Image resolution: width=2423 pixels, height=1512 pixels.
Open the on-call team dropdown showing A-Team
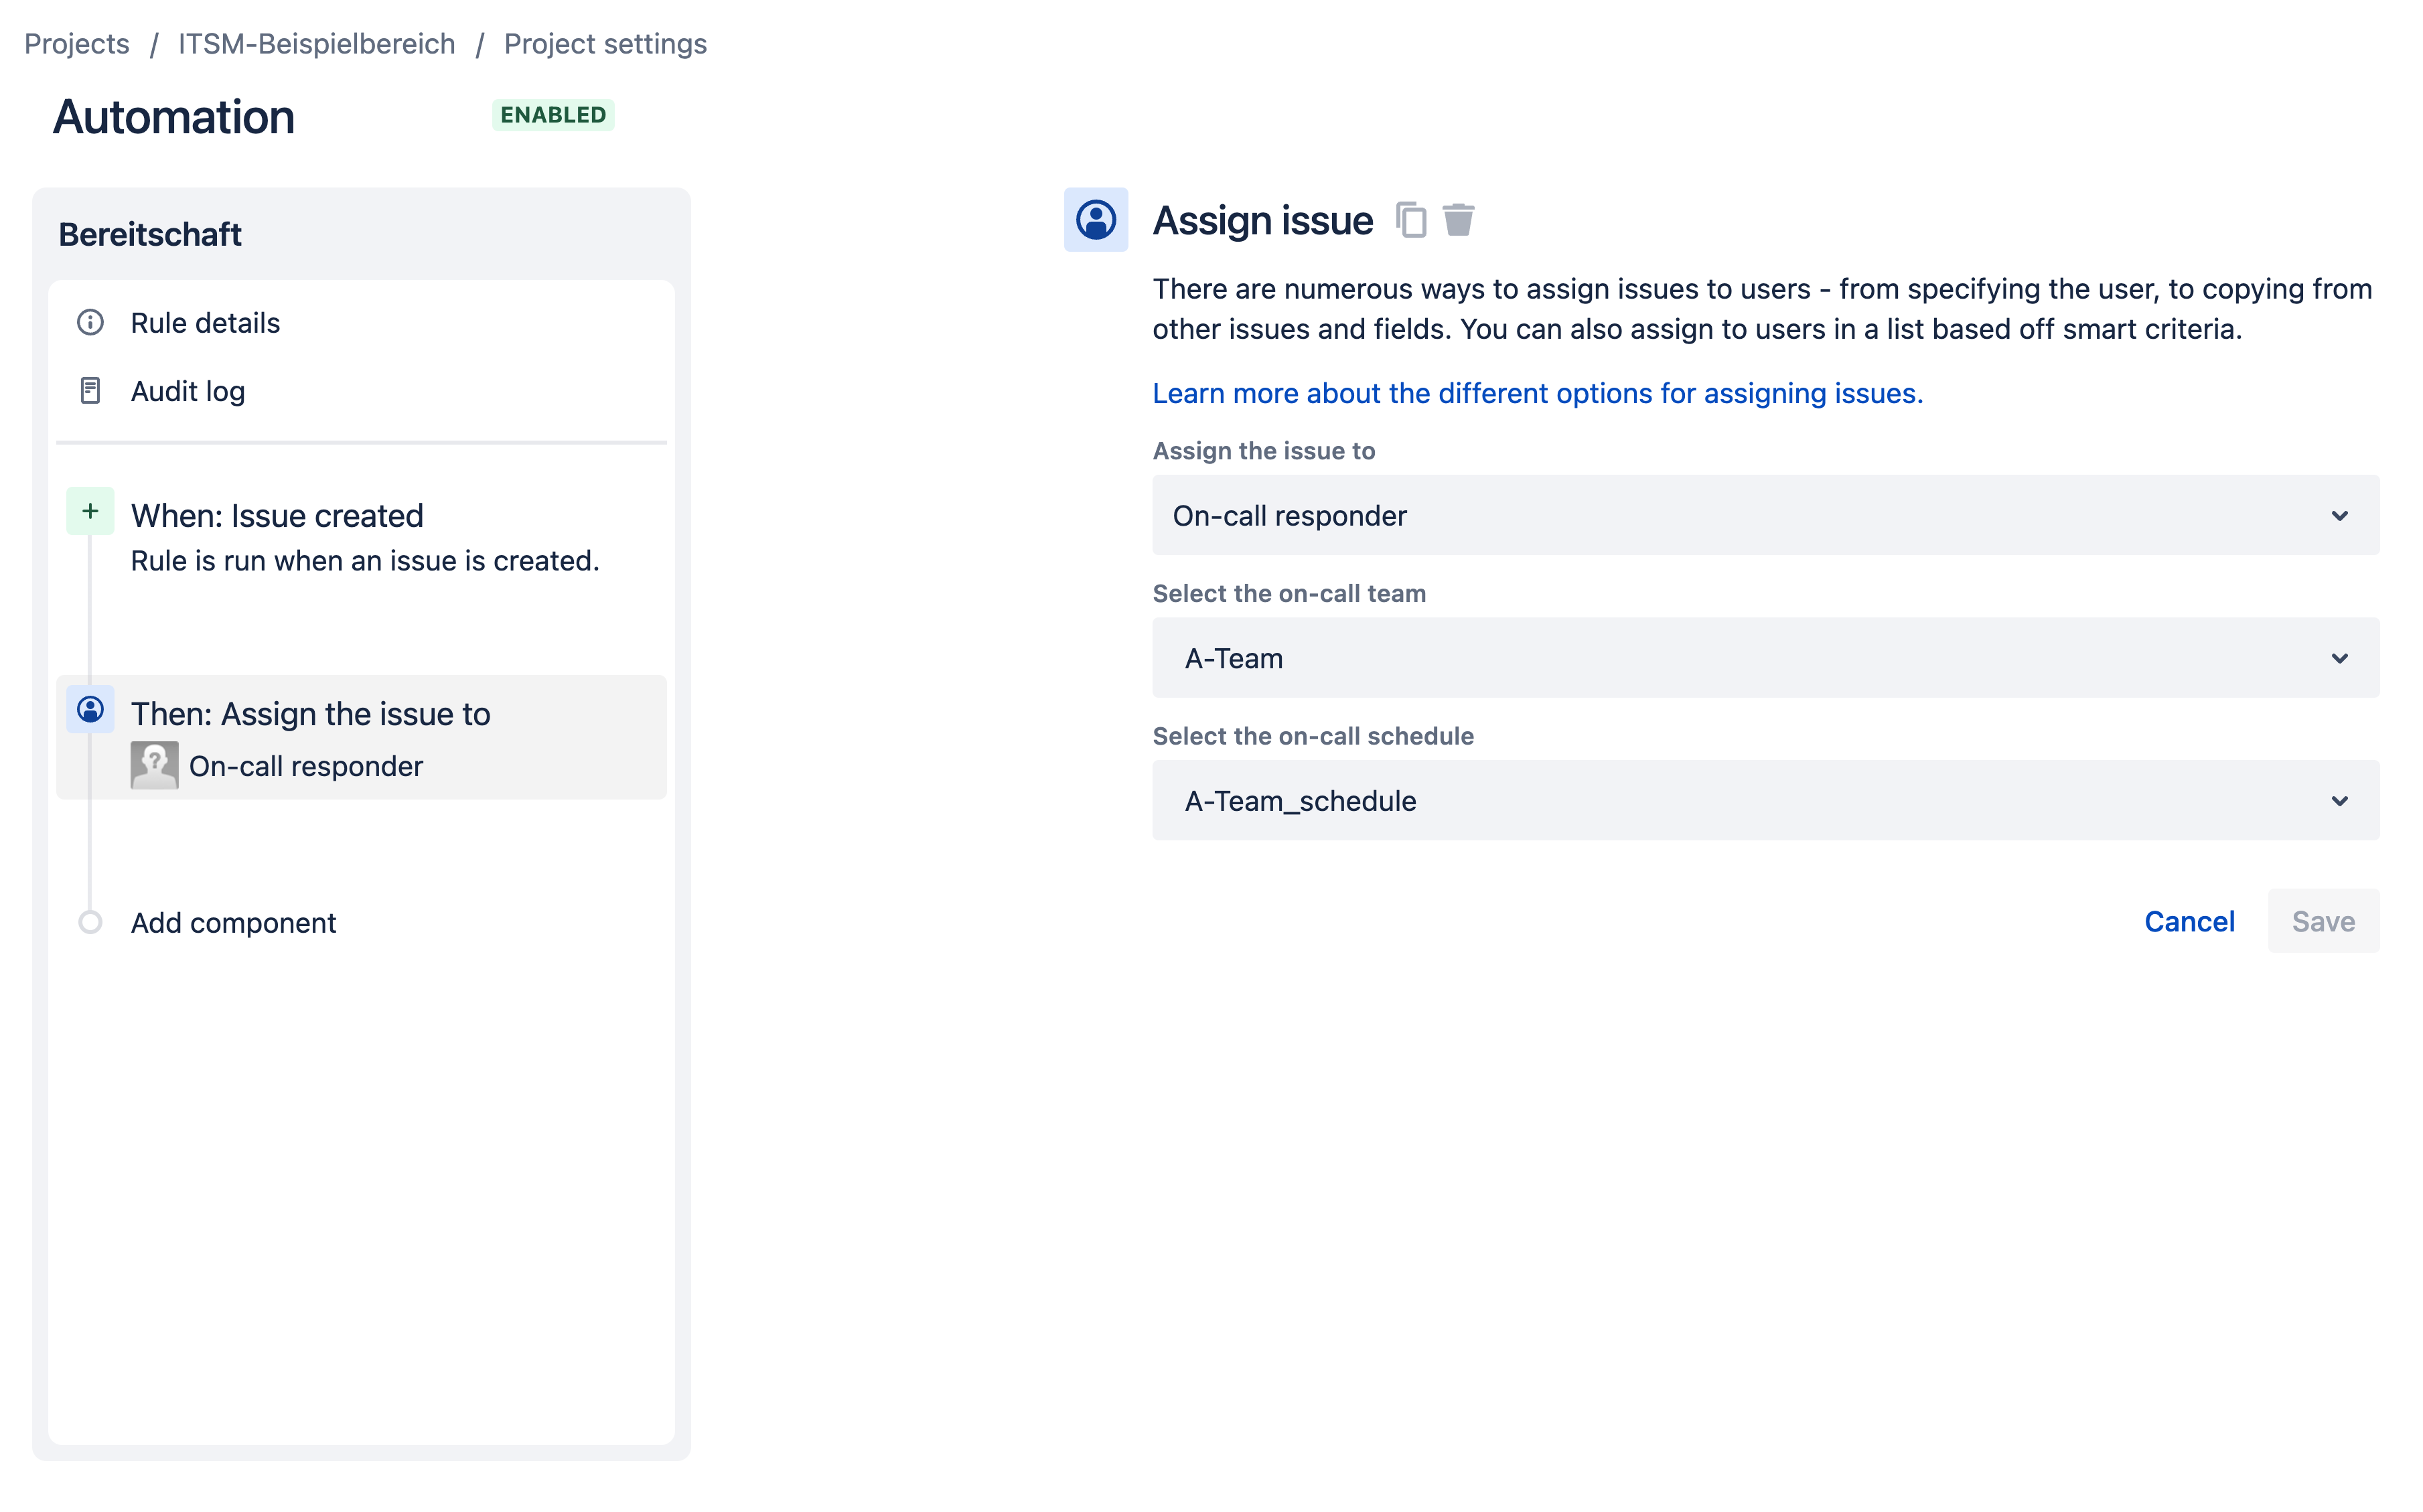click(1765, 658)
